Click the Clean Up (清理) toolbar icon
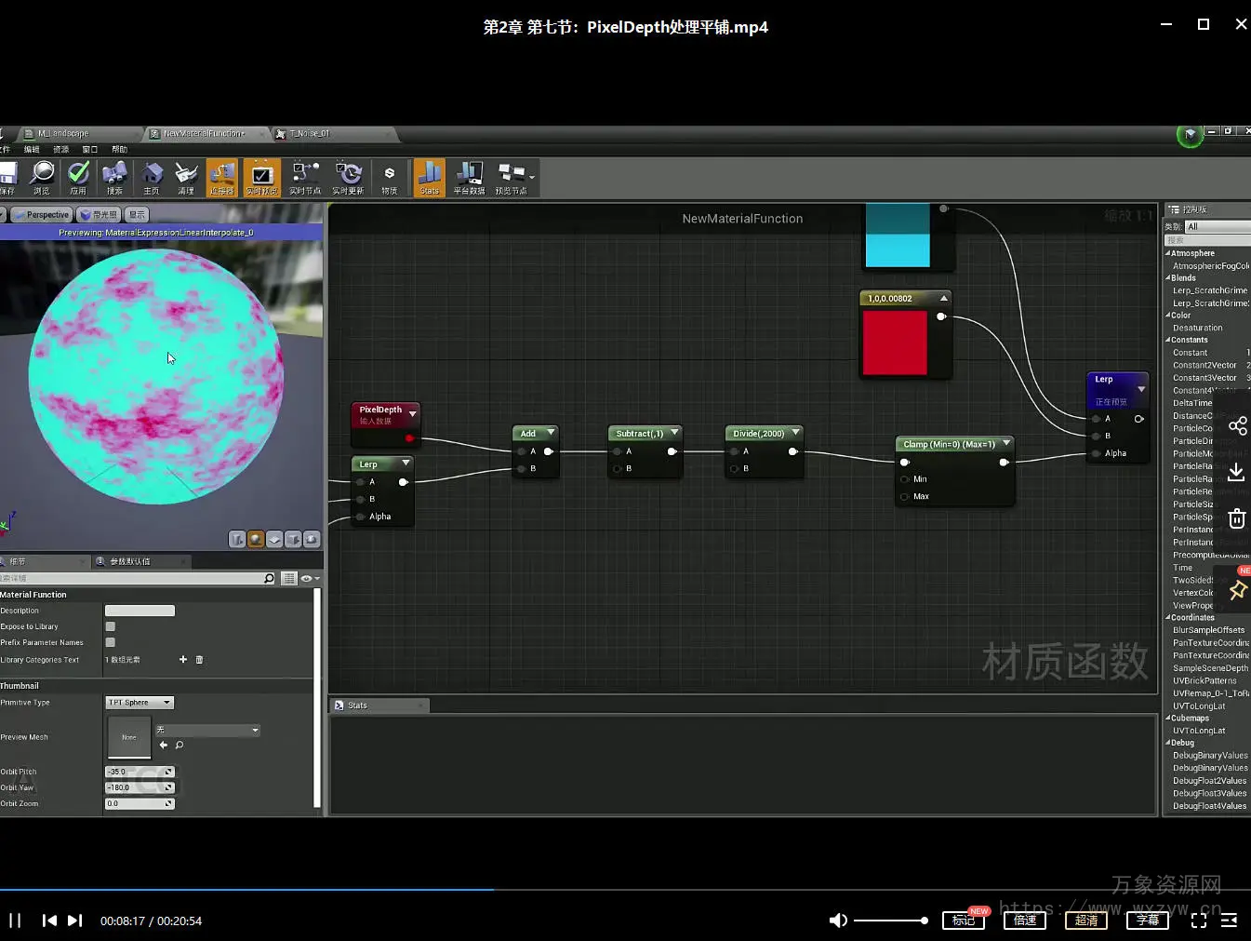The height and width of the screenshot is (941, 1251). coord(186,177)
